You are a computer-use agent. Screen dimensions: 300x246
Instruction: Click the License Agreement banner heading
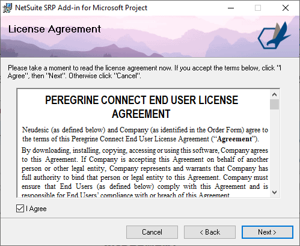point(55,29)
